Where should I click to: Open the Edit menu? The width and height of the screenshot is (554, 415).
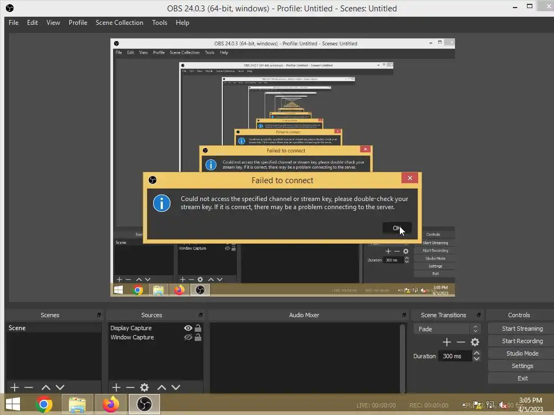coord(32,23)
